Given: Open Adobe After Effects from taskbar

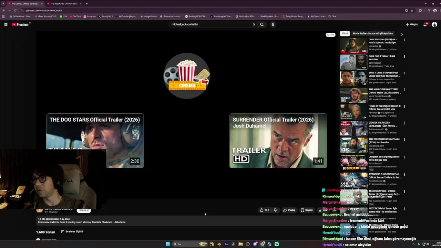Looking at the screenshot, I should point(226,244).
